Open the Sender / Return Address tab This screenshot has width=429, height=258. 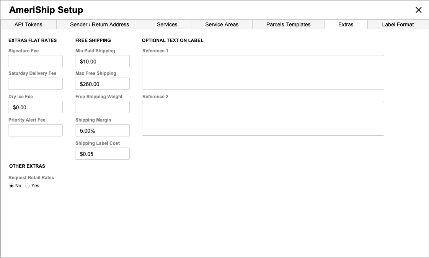point(100,24)
